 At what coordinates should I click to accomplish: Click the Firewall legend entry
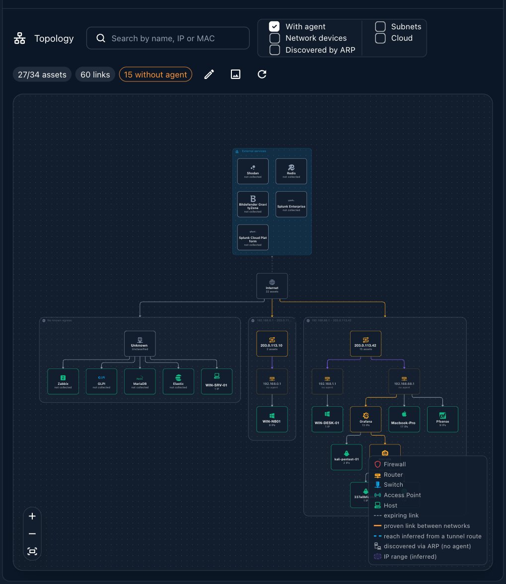tap(390, 464)
